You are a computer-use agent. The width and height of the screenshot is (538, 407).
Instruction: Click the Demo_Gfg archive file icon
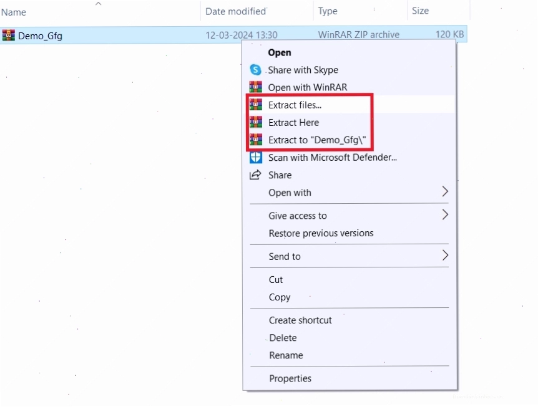click(9, 35)
